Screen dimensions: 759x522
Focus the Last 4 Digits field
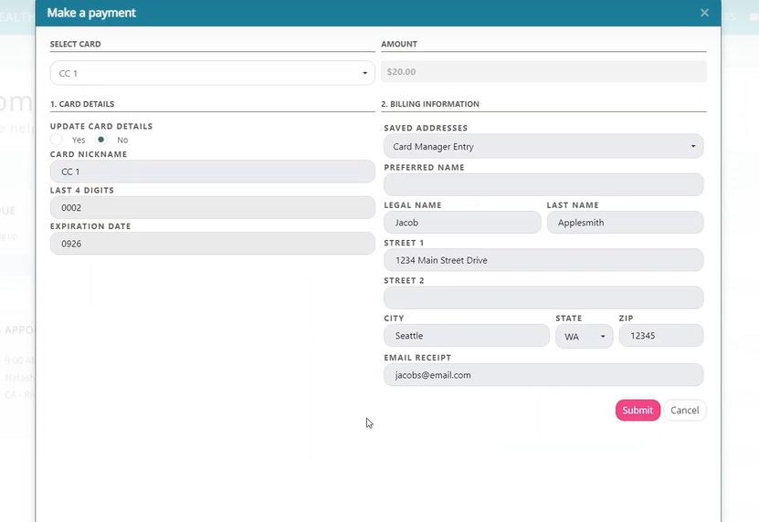click(212, 208)
